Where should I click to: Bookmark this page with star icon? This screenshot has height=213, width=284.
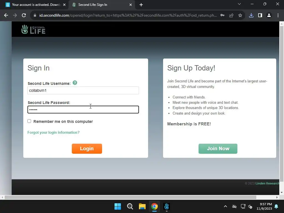pyautogui.click(x=240, y=16)
